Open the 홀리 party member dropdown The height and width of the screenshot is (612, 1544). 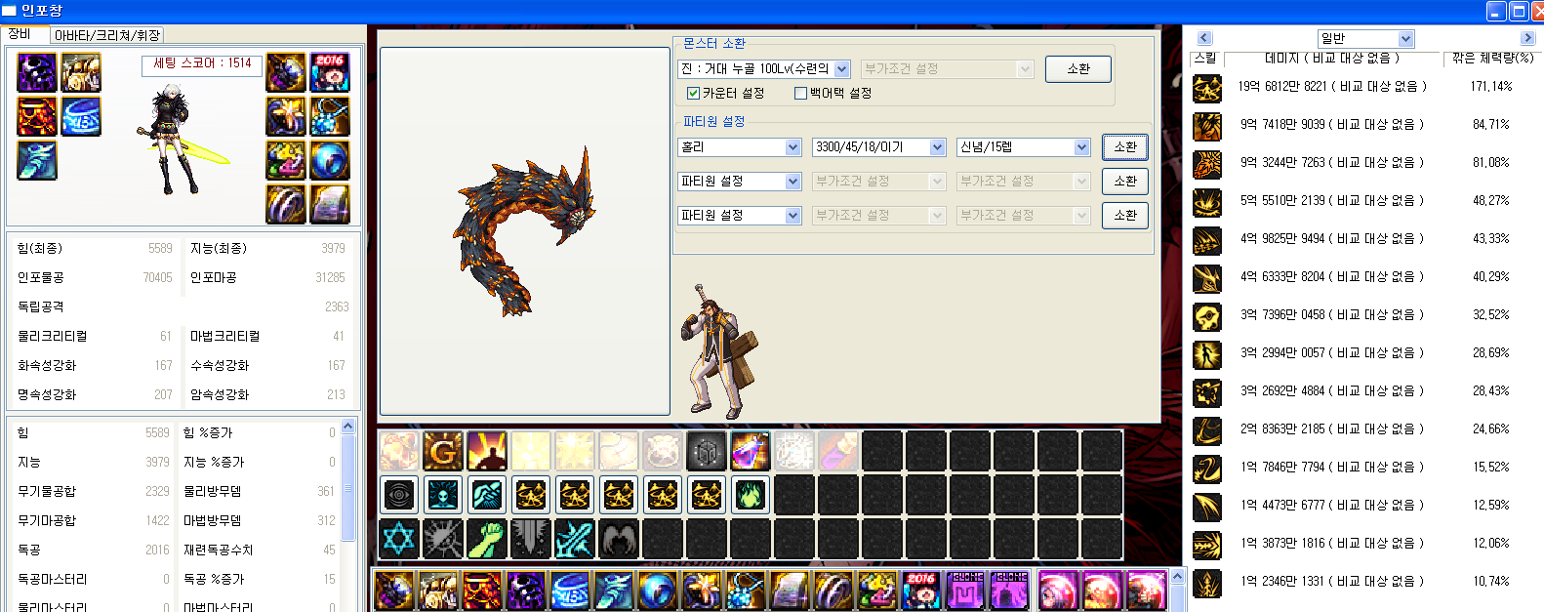(x=740, y=147)
